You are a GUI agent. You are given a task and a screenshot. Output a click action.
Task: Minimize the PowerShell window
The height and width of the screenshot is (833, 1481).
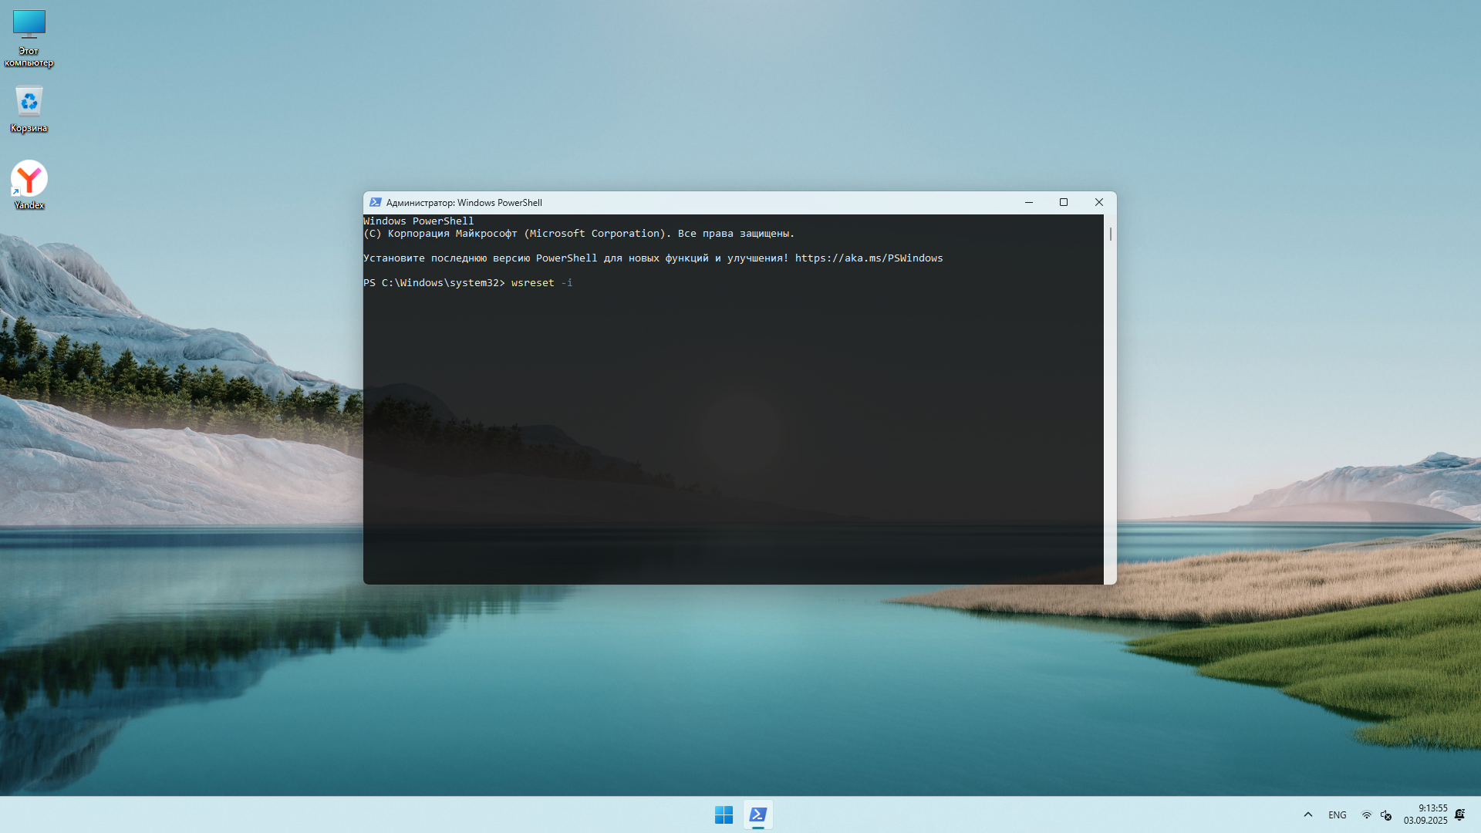1028,202
